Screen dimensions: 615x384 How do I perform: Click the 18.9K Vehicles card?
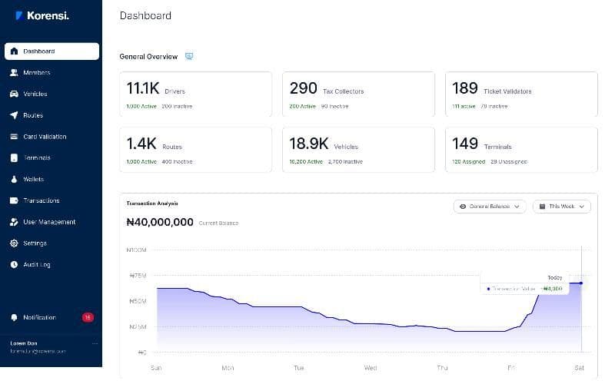(358, 150)
